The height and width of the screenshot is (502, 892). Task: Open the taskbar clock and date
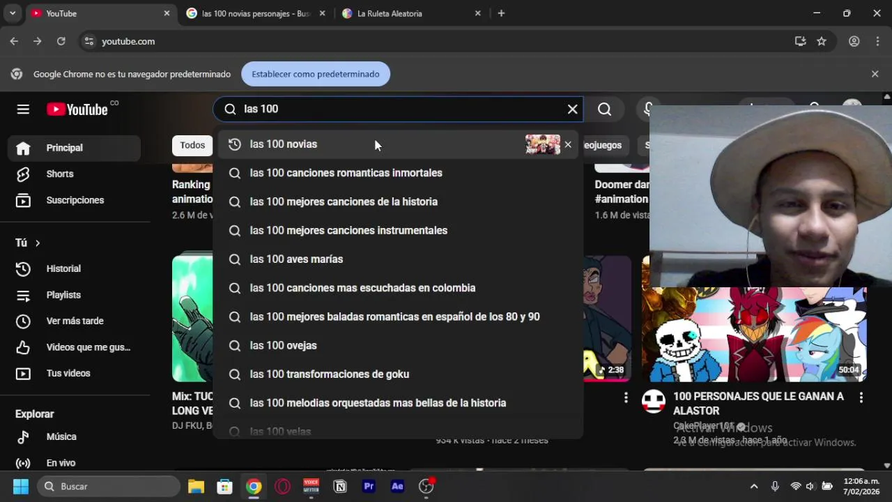pyautogui.click(x=861, y=486)
